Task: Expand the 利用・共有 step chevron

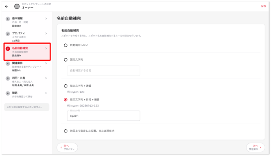Action: click(46, 78)
